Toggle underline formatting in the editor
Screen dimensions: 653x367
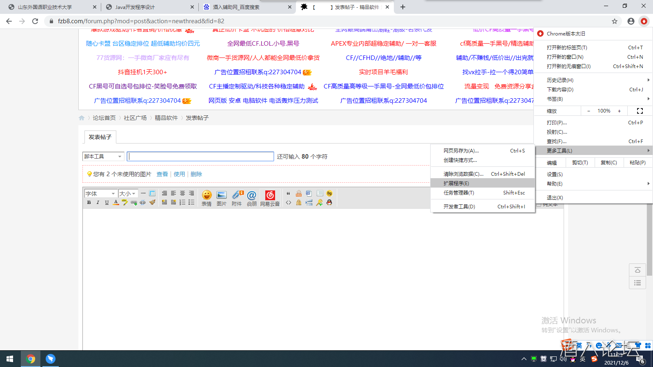[107, 203]
